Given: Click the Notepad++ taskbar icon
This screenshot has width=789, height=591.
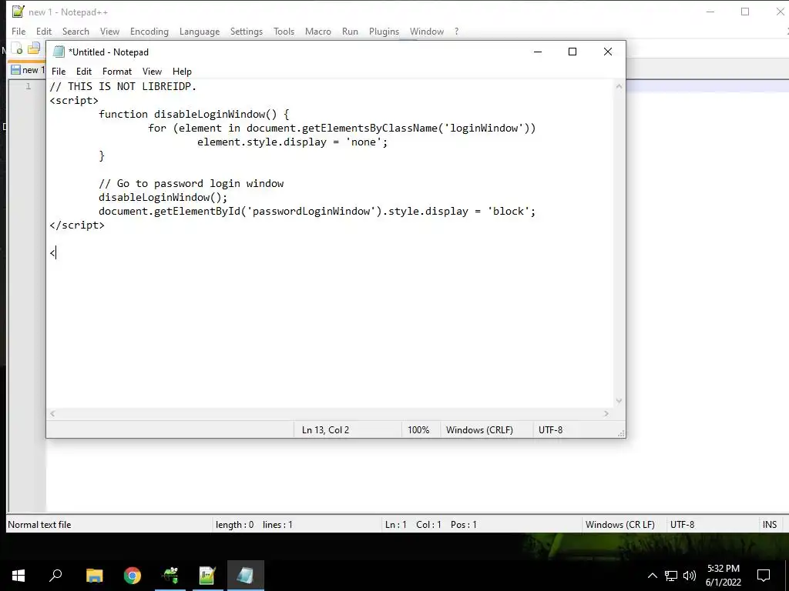Looking at the screenshot, I should [207, 576].
